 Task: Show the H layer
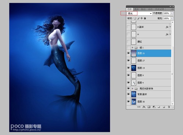tap(128, 34)
